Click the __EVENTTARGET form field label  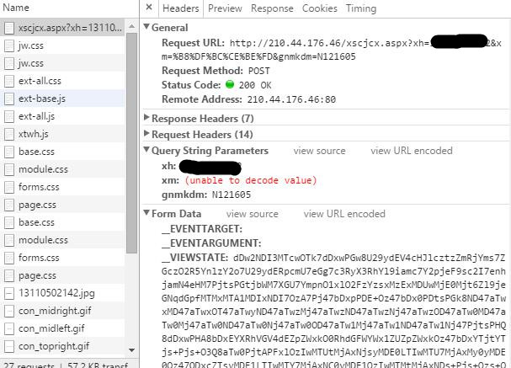point(202,229)
